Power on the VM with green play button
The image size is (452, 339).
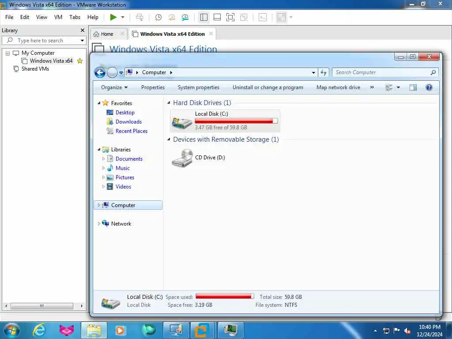(x=113, y=17)
